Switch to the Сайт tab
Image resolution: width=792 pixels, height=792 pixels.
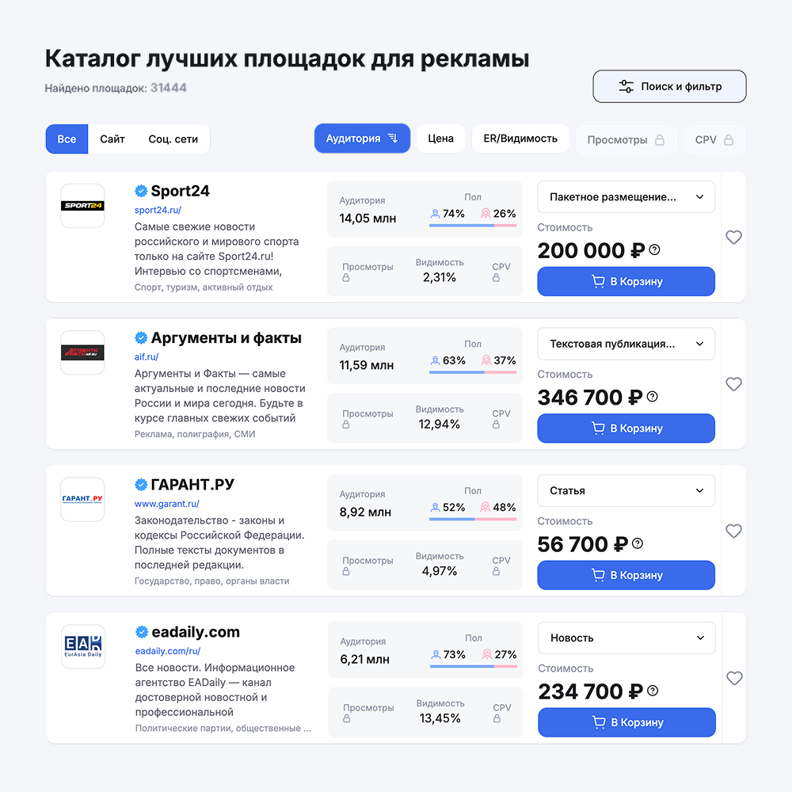[112, 139]
